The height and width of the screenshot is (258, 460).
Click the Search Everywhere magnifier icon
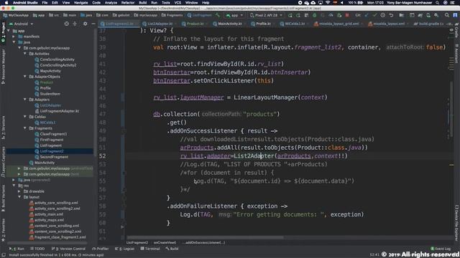pos(447,15)
